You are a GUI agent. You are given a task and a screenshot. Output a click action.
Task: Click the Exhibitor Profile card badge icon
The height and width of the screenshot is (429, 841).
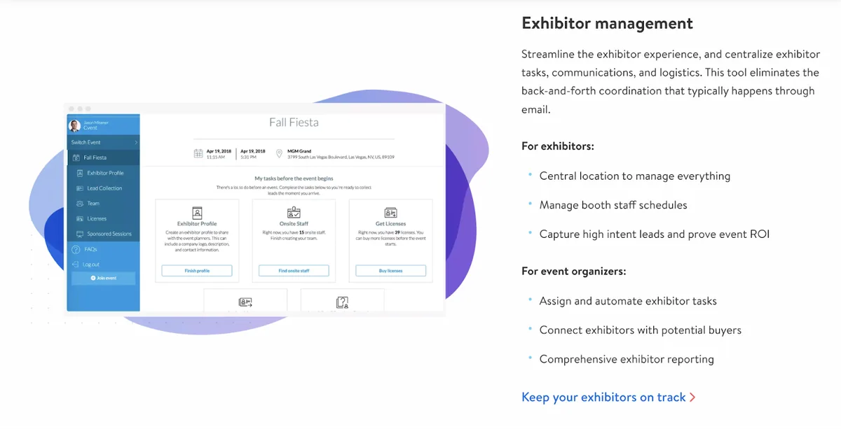click(197, 213)
